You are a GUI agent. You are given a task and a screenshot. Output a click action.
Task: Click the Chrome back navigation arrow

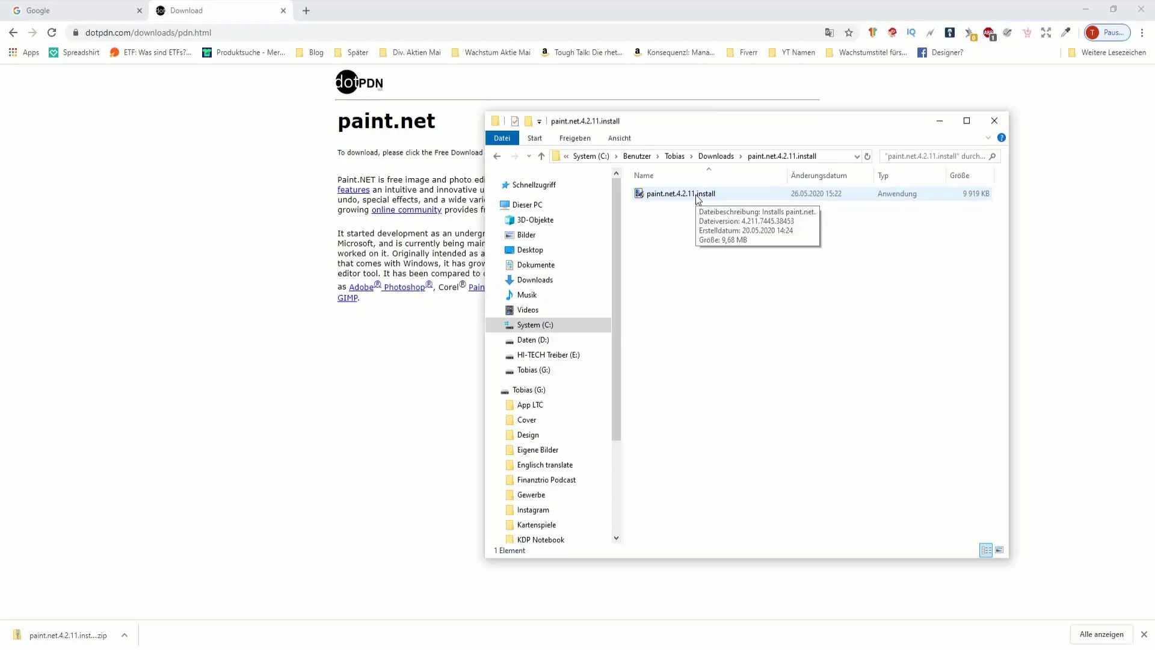[x=13, y=32]
